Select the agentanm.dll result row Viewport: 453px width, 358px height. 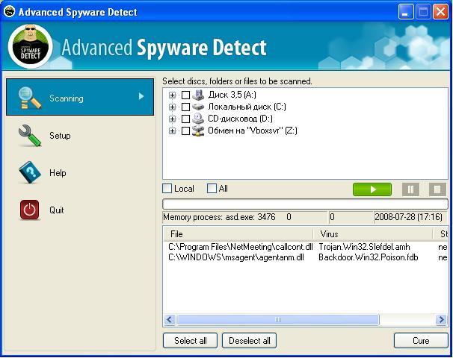point(306,257)
